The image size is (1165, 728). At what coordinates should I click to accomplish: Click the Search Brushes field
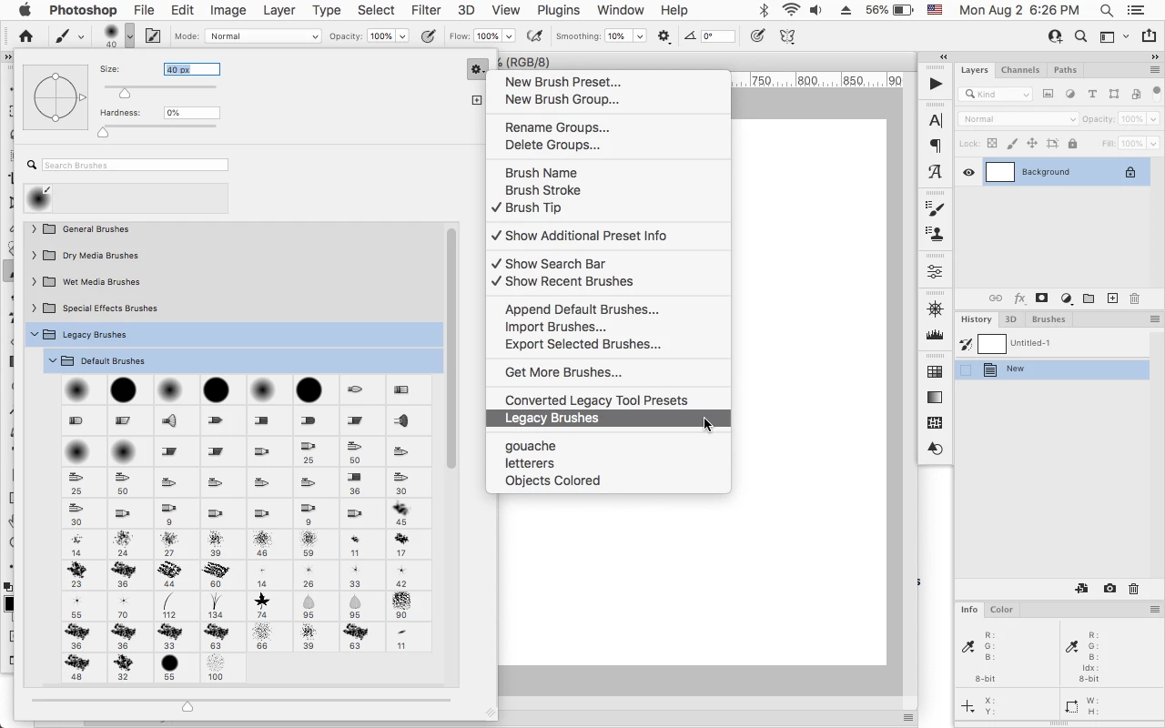[x=135, y=165]
